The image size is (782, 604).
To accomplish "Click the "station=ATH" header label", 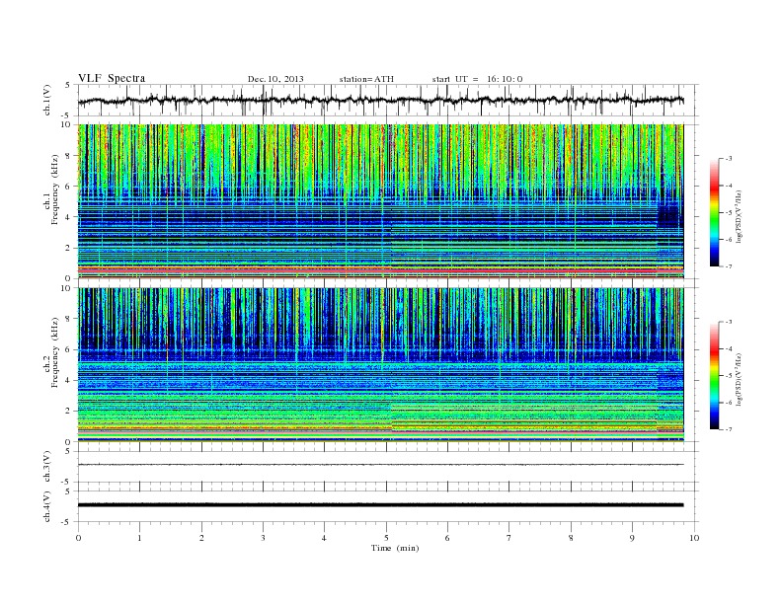I will tap(366, 79).
